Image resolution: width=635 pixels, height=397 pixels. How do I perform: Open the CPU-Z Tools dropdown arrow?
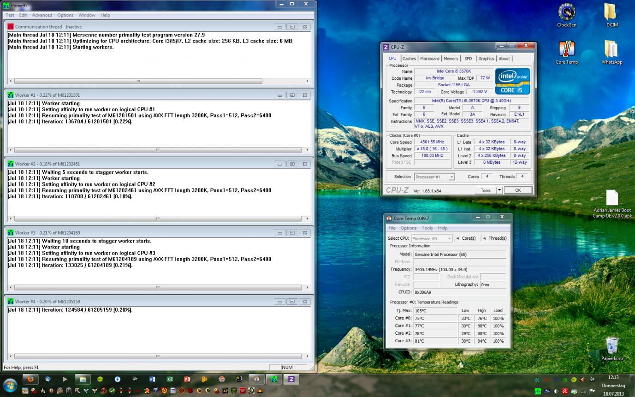click(499, 190)
